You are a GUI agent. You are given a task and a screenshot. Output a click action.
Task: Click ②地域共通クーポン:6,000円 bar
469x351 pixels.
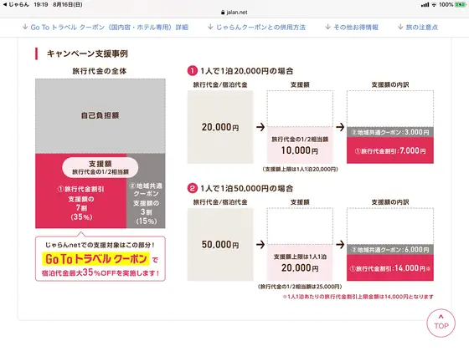pos(390,250)
